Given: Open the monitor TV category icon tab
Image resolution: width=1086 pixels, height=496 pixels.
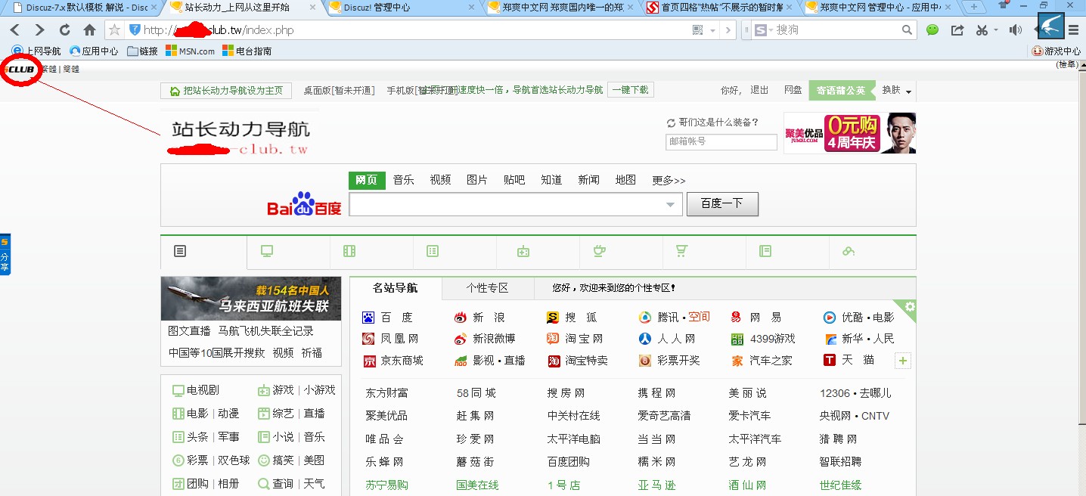Looking at the screenshot, I should click(x=266, y=251).
